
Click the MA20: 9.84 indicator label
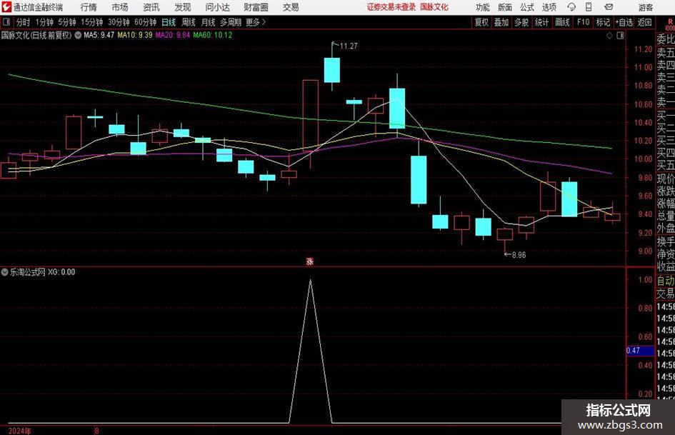point(173,35)
